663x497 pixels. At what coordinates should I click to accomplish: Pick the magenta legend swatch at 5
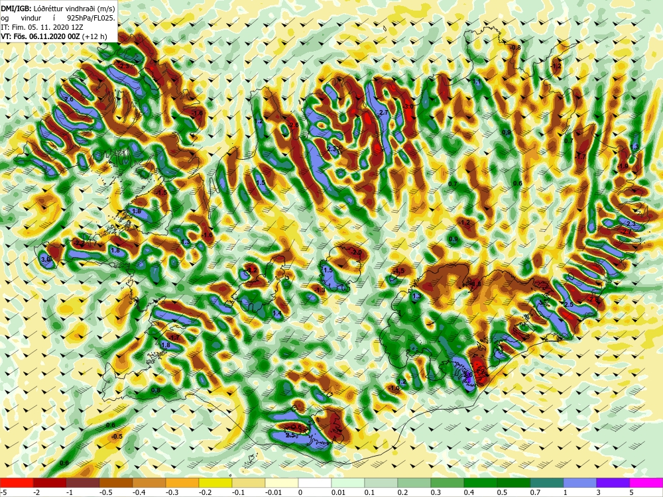pos(646,482)
